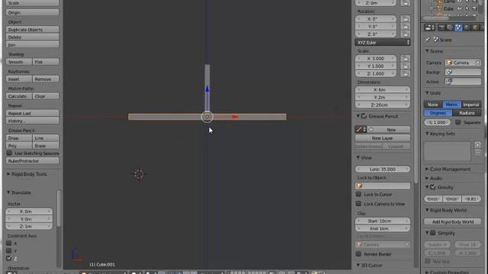Enable Lock to Cursor
The image size is (488, 274).
click(x=358, y=195)
